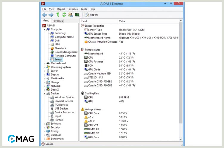The image size is (224, 148).
Task: Expand the Network tree node
Action: click(x=44, y=86)
